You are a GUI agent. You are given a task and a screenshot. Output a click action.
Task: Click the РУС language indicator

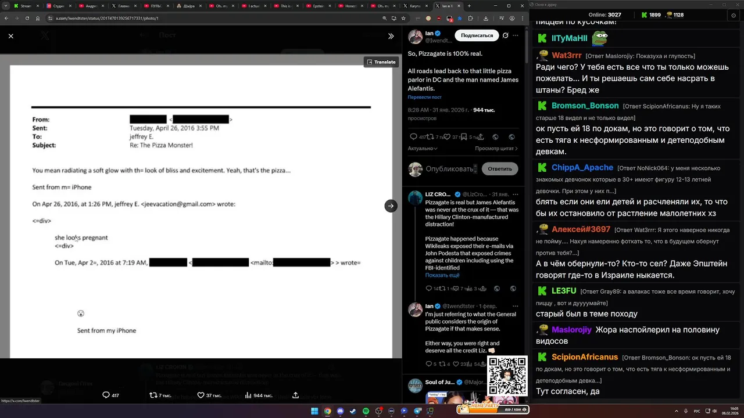click(697, 411)
